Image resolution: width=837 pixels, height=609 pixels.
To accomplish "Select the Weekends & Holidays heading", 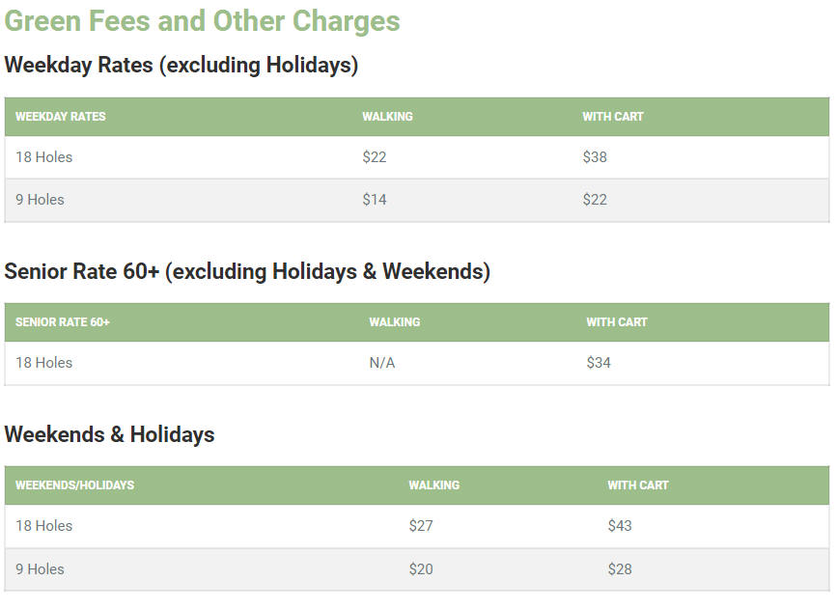I will tap(109, 434).
